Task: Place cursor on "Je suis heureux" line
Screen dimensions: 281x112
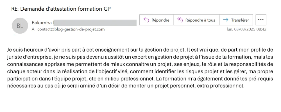Action: click(140, 50)
